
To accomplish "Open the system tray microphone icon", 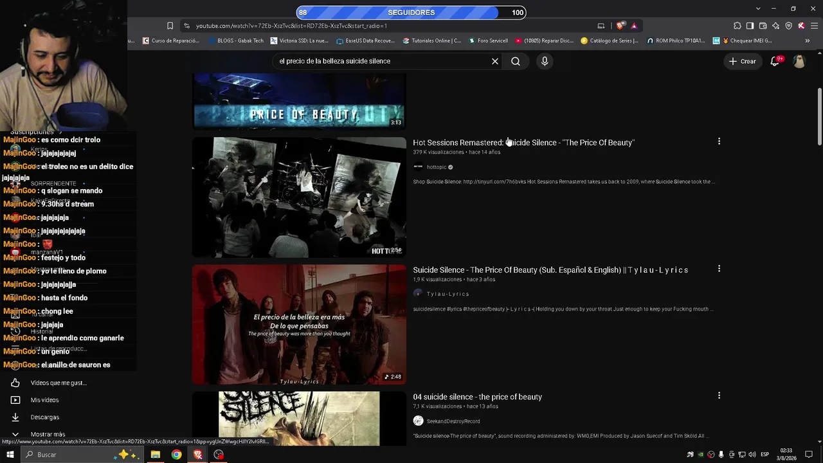I will coord(721,455).
